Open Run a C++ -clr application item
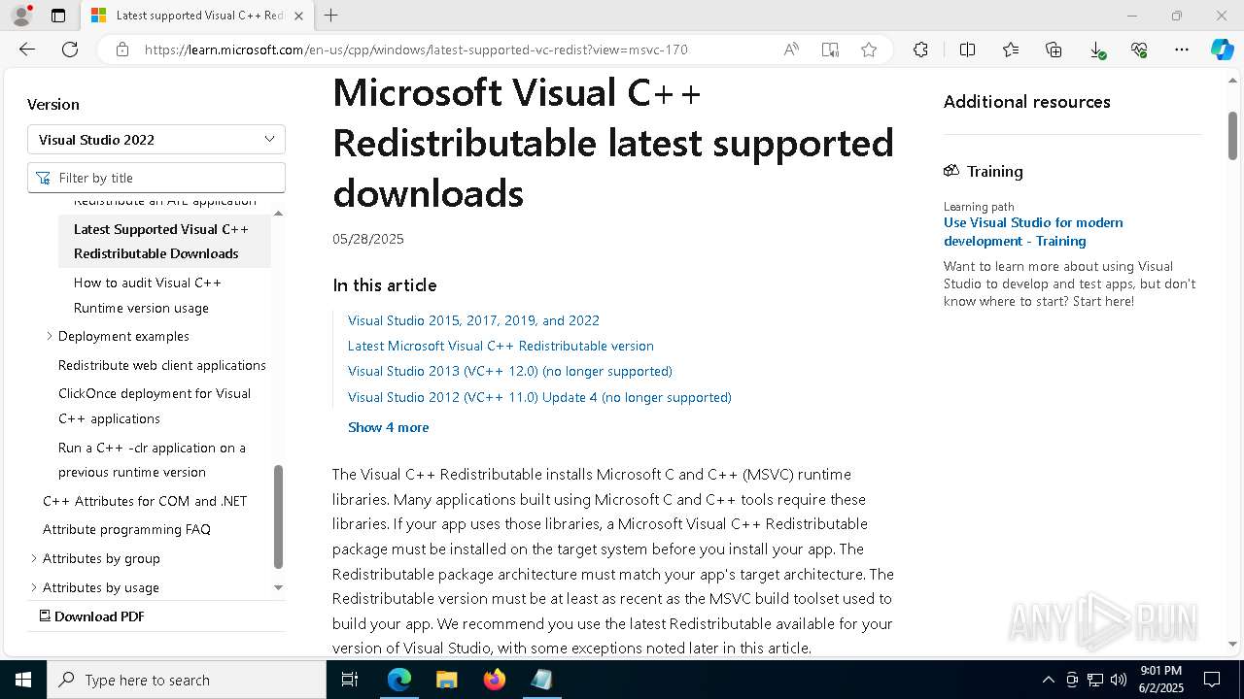This screenshot has height=699, width=1244. (152, 460)
